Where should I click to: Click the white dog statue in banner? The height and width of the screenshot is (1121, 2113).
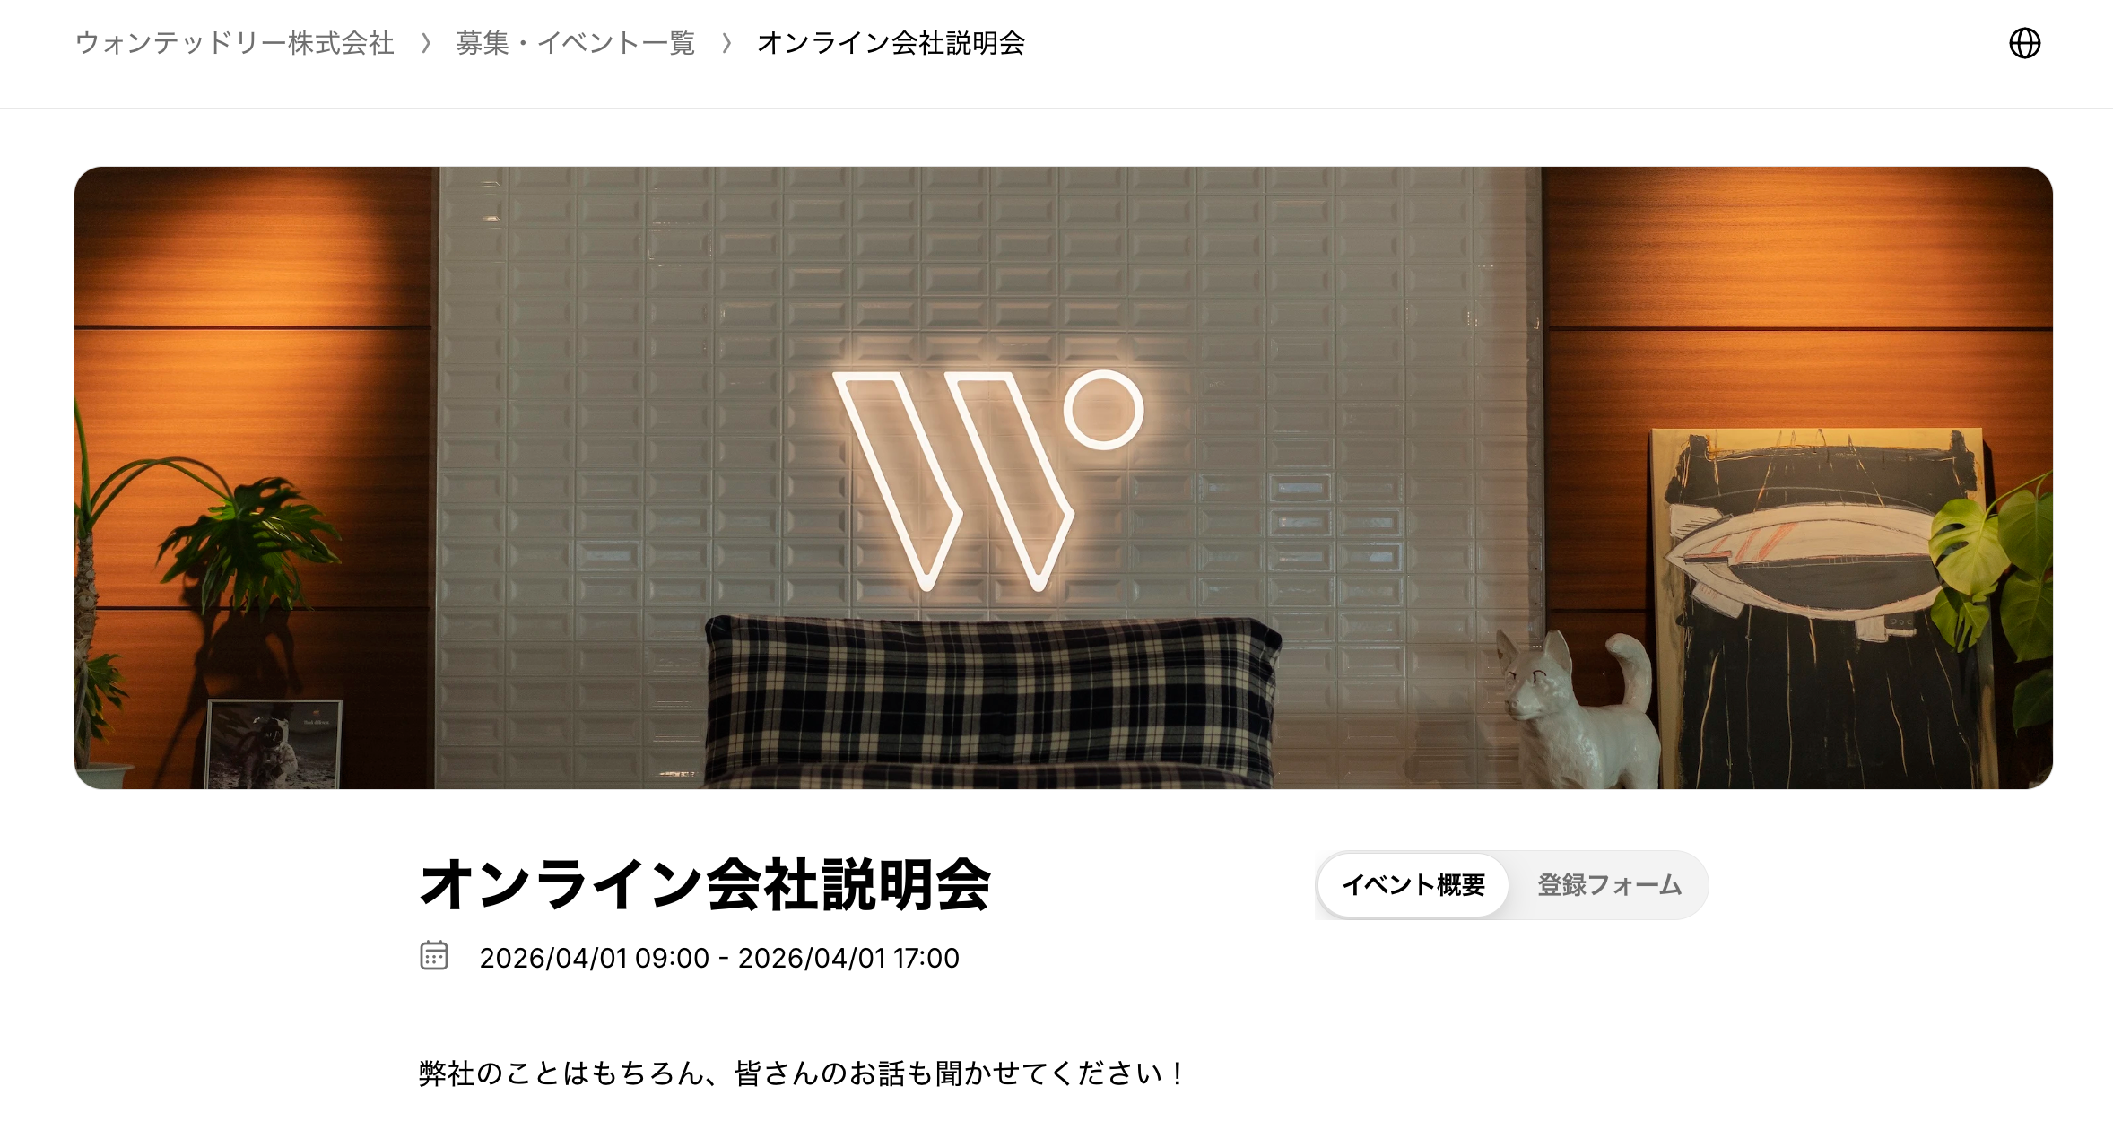(1577, 708)
